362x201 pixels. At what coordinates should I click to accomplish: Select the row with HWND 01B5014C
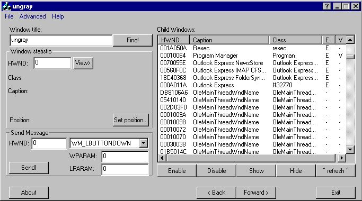pyautogui.click(x=252, y=151)
